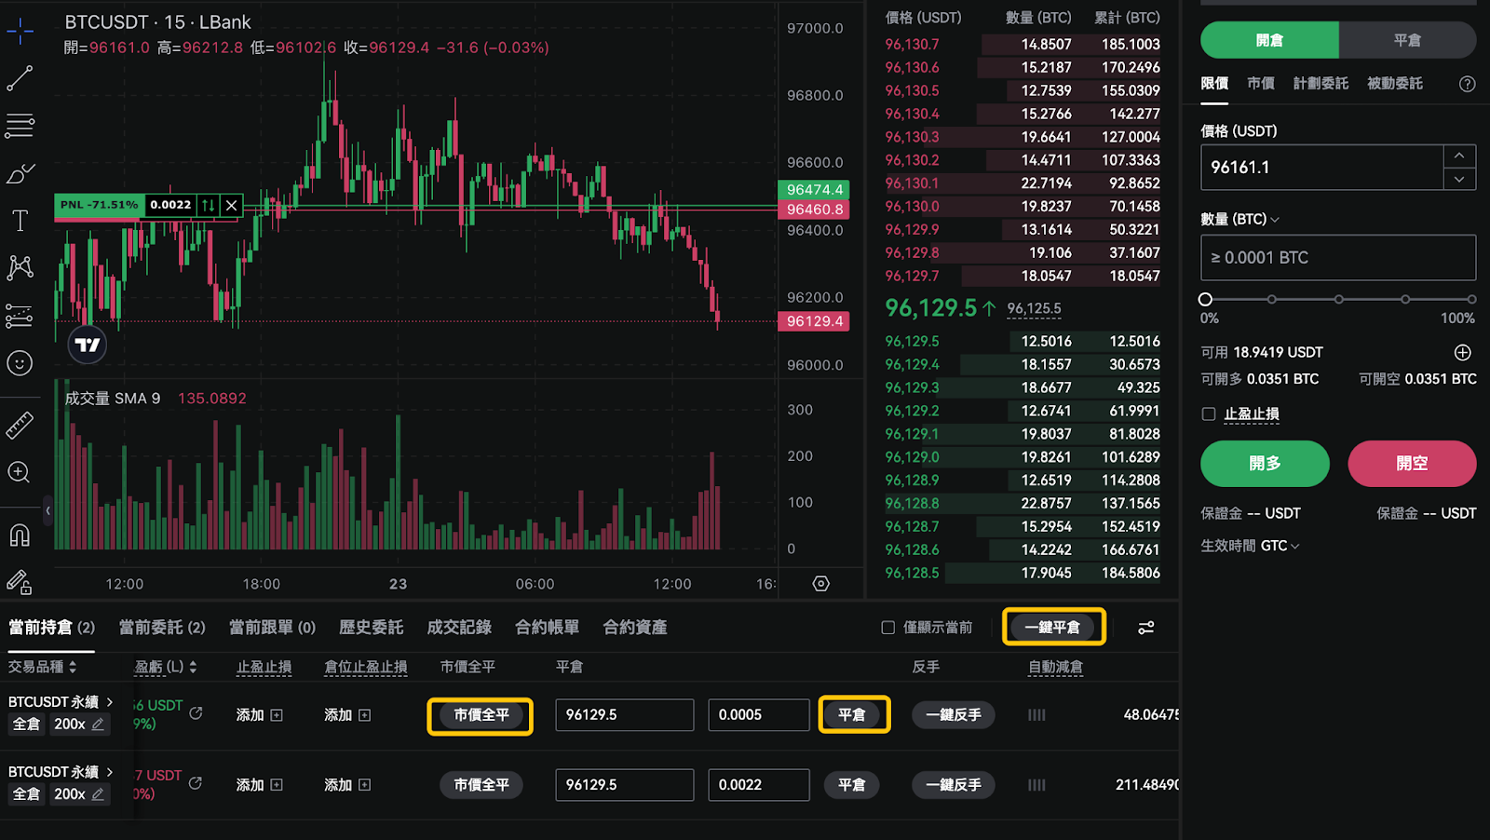This screenshot has height=840, width=1490.
Task: Open the chart patterns tool
Action: pos(20,268)
